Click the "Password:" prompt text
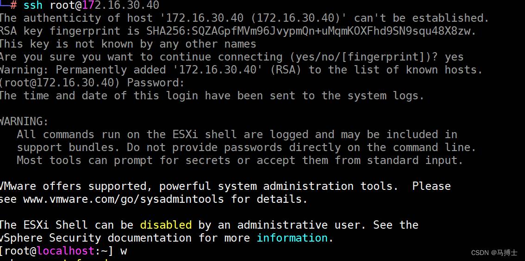525x261 pixels. pyautogui.click(x=156, y=83)
